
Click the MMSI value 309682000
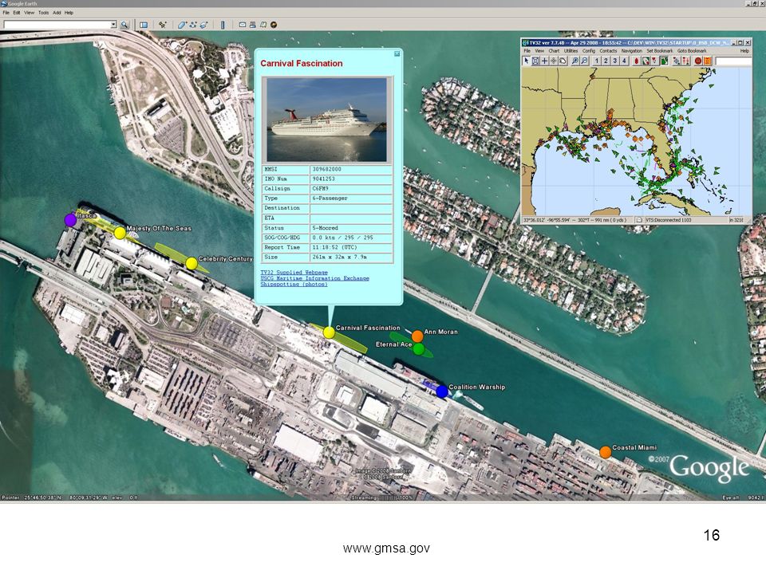[327, 169]
